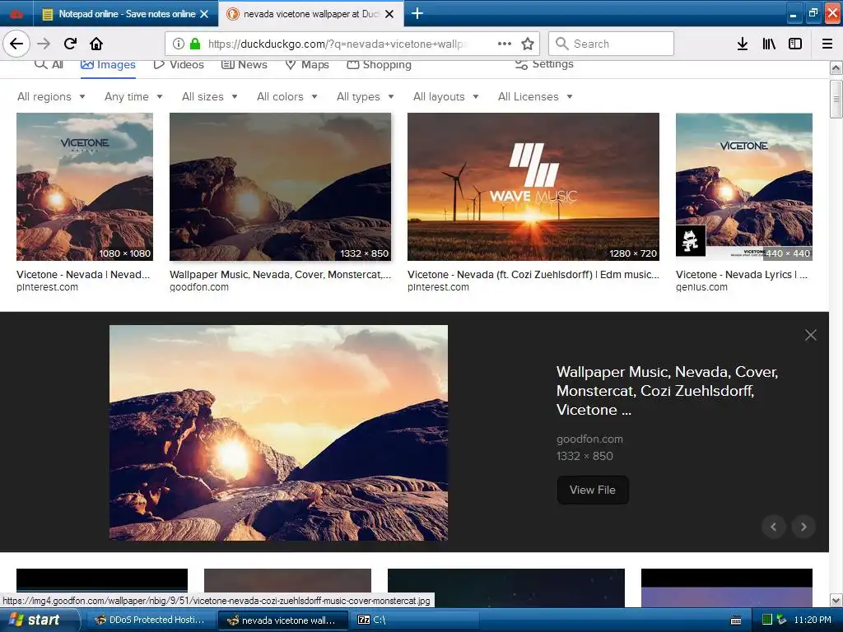Switch to Videos results
The image size is (843, 632).
(x=179, y=64)
